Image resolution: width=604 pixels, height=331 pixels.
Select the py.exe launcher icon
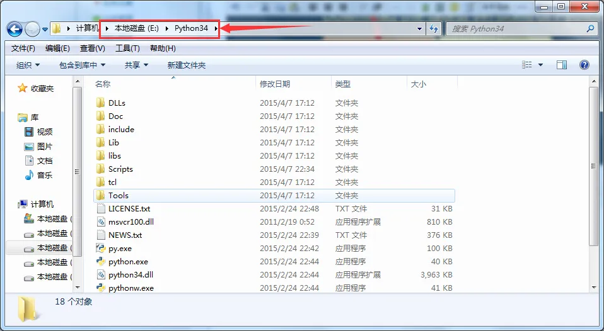pos(100,248)
